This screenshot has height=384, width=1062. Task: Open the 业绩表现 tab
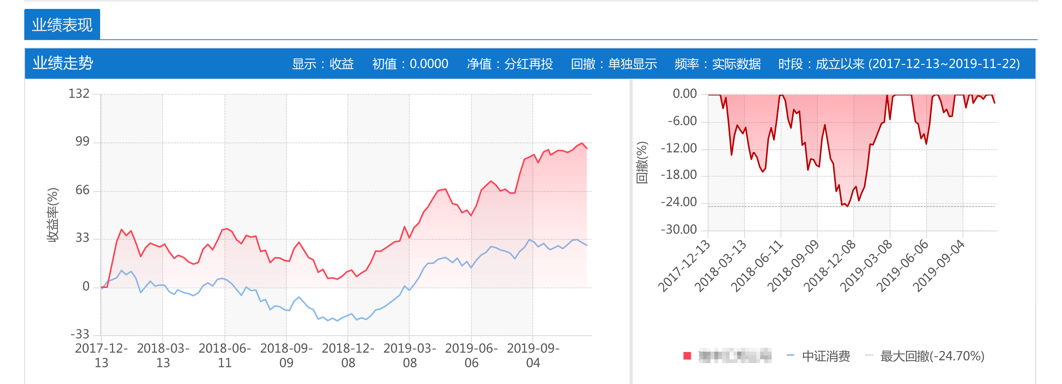(62, 24)
